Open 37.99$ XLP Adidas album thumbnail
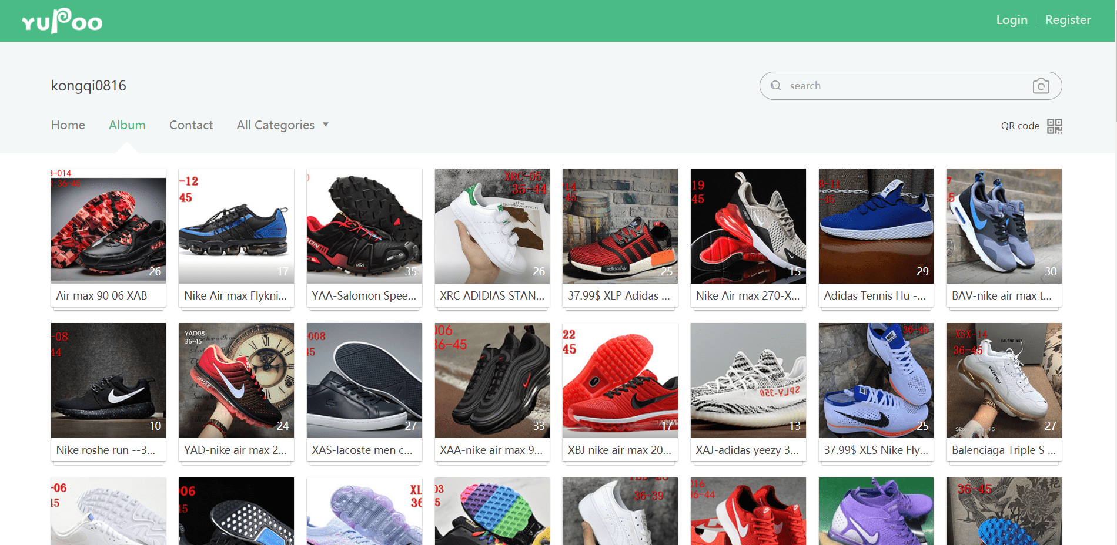 pos(620,226)
